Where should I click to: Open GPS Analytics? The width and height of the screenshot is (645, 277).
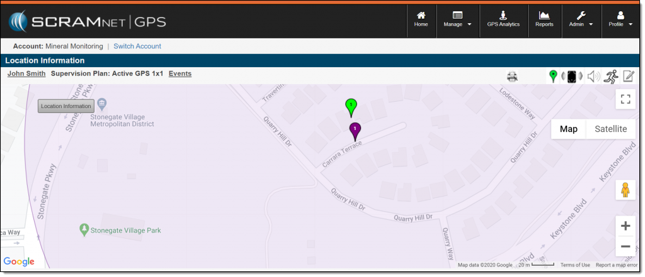click(x=503, y=19)
